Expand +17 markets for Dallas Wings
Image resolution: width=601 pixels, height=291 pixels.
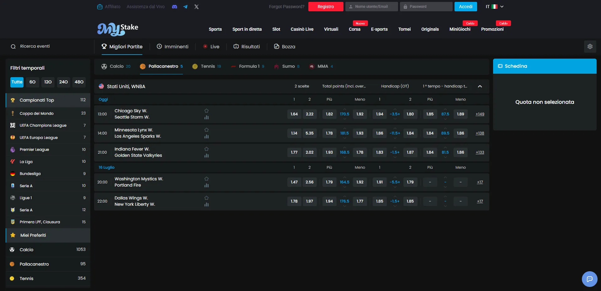click(x=480, y=201)
